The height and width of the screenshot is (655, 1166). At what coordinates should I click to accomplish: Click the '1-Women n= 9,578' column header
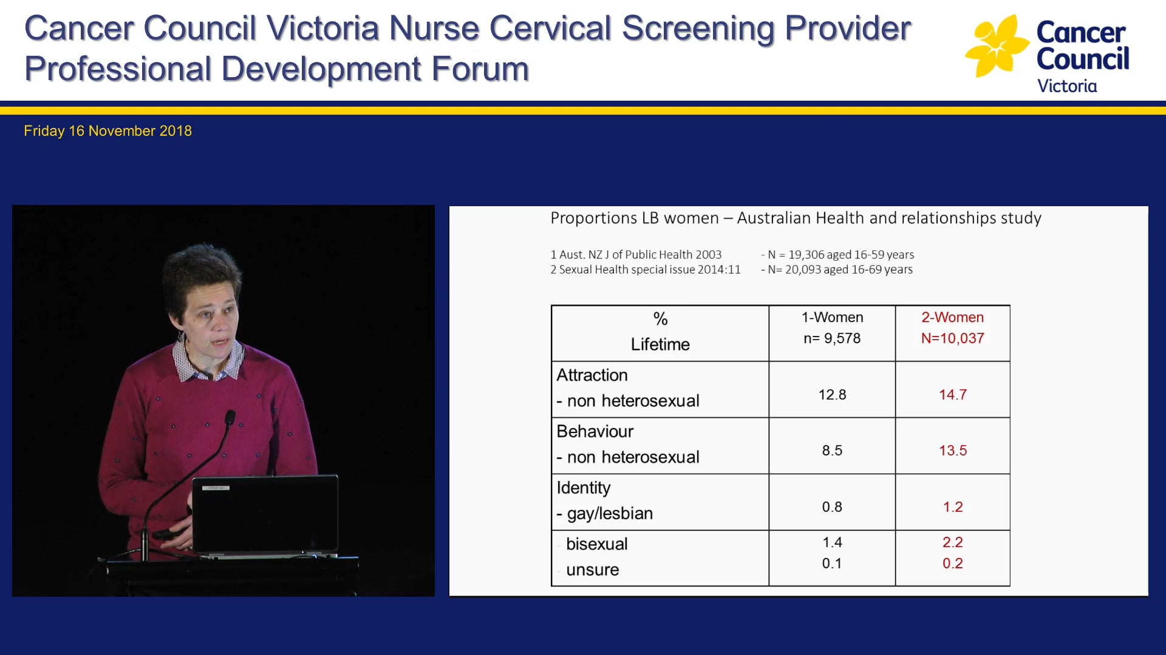click(x=832, y=327)
